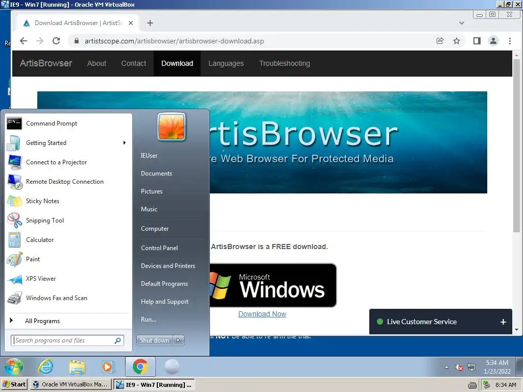
Task: Click the Windows Start orb
Action: 14,366
